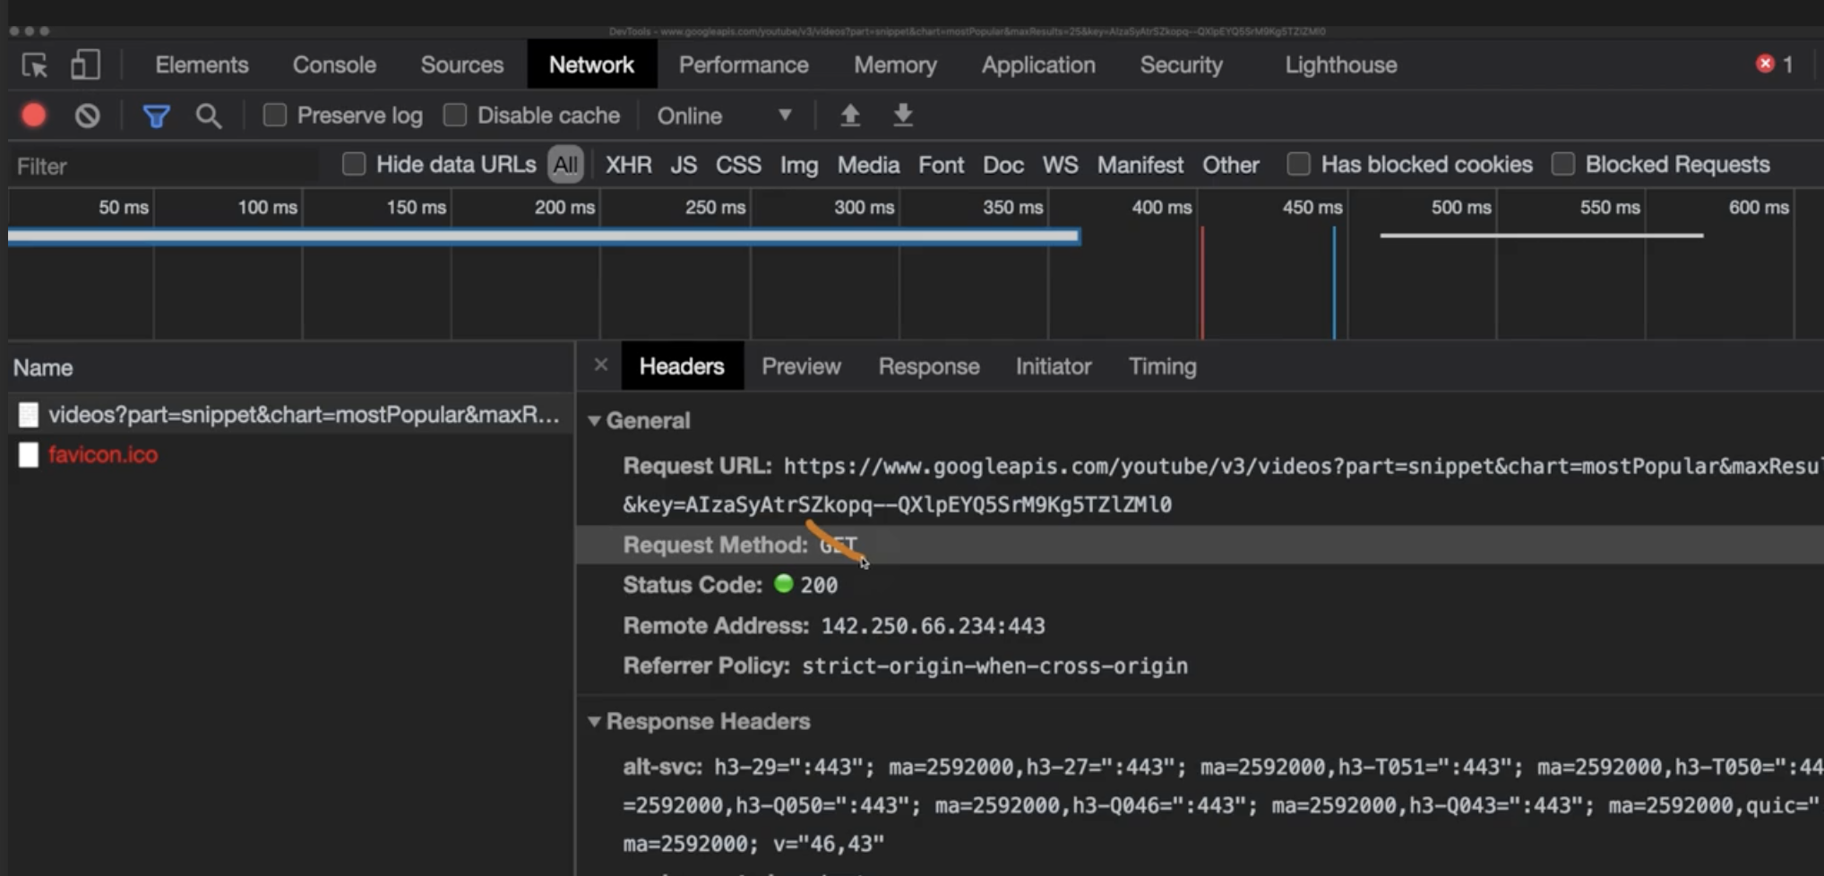Toggle the filter funnel icon
Screen dimensions: 1824x876
tap(157, 116)
